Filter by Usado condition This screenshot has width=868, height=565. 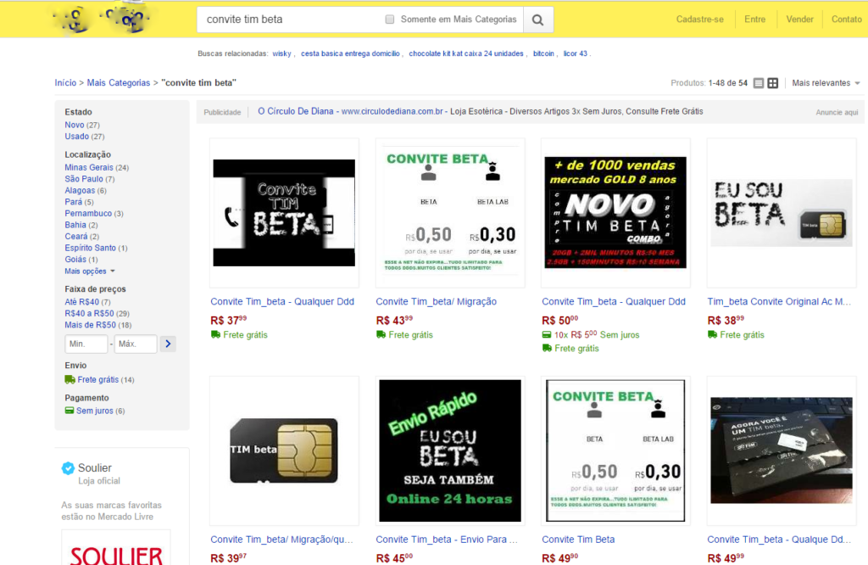76,137
